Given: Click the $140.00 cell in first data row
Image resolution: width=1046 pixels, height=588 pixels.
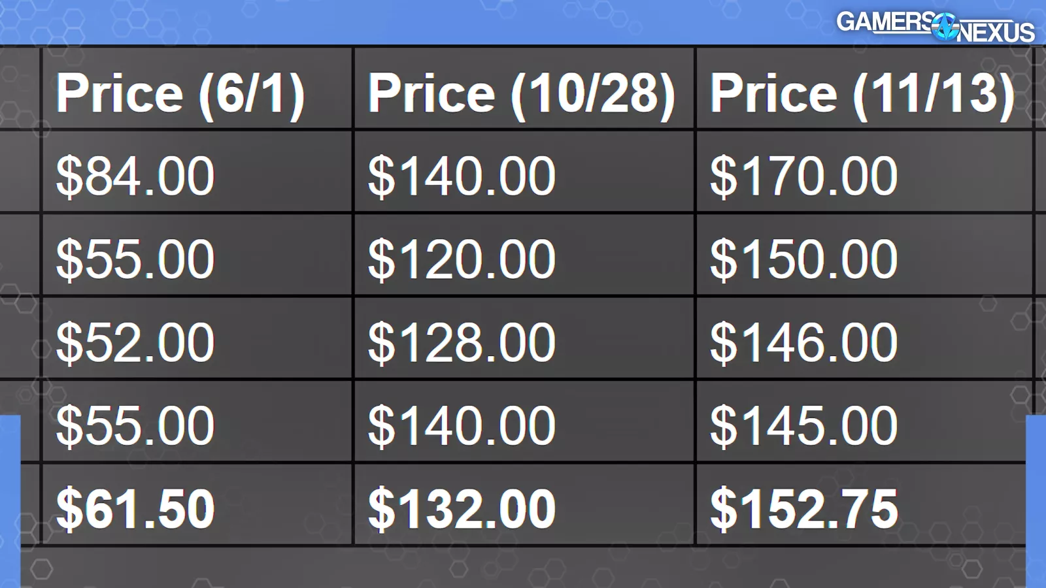Looking at the screenshot, I should pyautogui.click(x=462, y=176).
